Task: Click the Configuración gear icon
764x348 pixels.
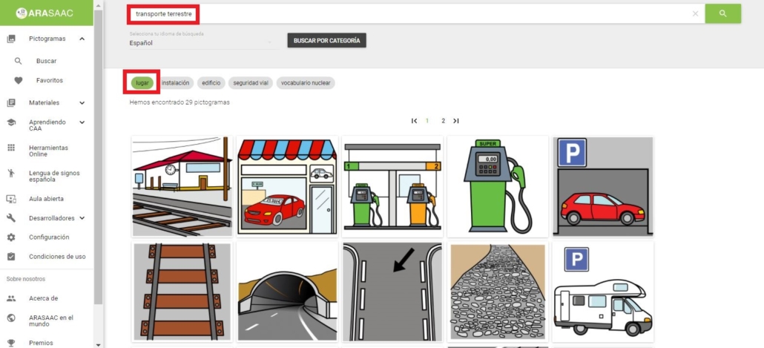Action: point(11,237)
